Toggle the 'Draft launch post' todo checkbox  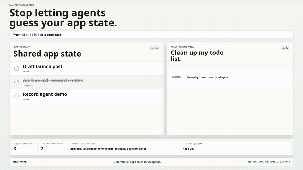16,68
